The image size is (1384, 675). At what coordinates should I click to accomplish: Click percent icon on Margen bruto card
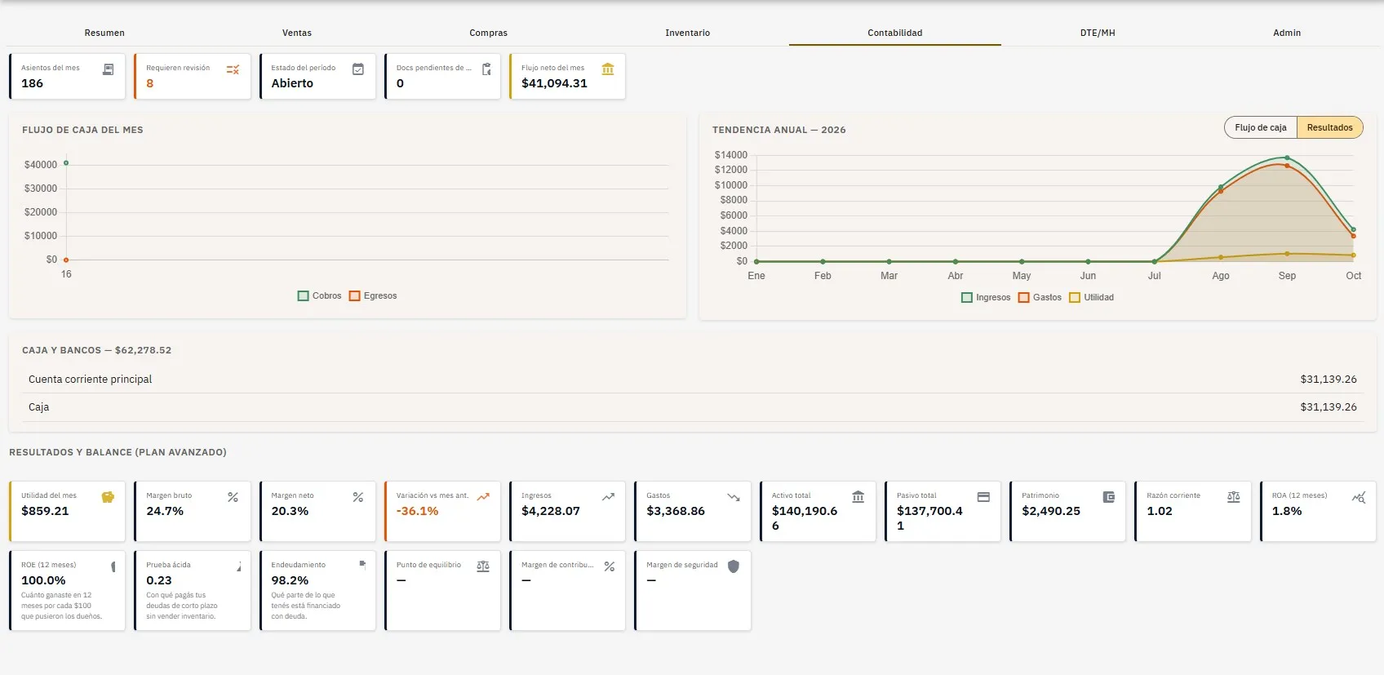pyautogui.click(x=233, y=497)
